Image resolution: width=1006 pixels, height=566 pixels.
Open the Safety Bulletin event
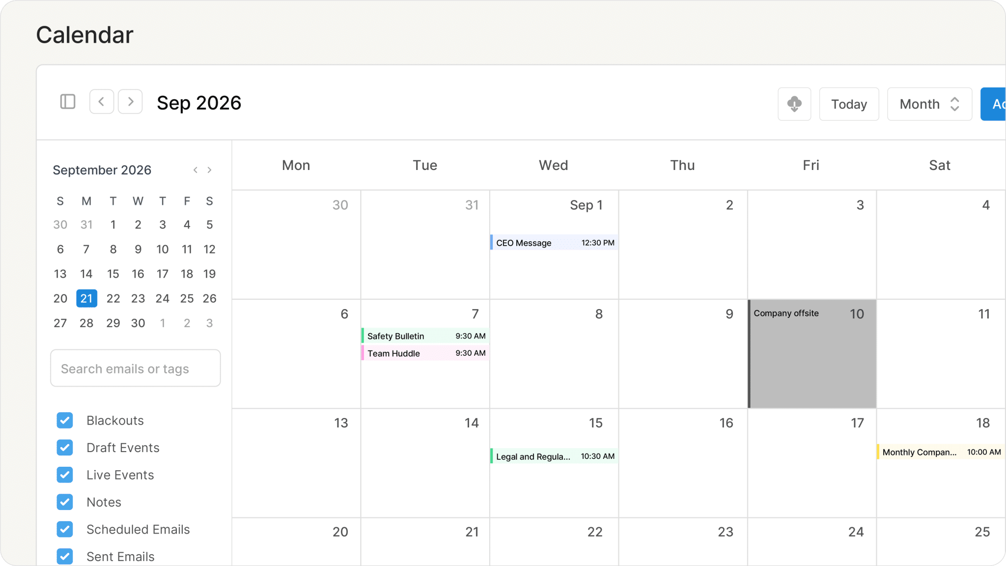pyautogui.click(x=425, y=336)
